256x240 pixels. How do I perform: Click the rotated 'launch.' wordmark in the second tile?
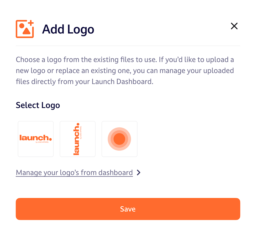click(x=76, y=139)
